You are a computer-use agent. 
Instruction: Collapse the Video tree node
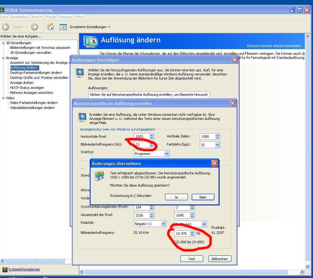(3, 98)
